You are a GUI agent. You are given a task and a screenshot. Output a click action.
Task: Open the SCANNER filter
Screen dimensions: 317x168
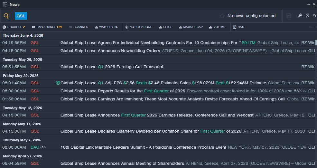coord(79,27)
